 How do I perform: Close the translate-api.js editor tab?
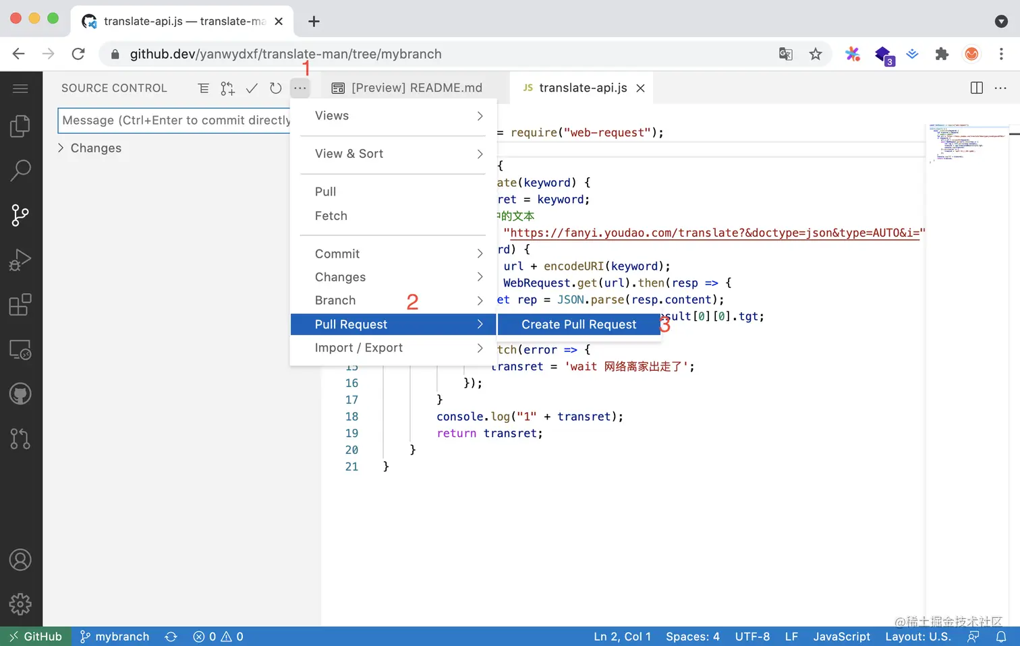[x=641, y=88]
